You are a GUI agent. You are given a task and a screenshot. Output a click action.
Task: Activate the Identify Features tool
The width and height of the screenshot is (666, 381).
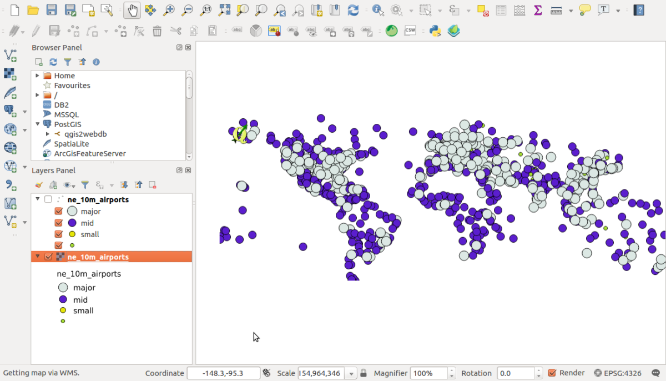point(378,10)
